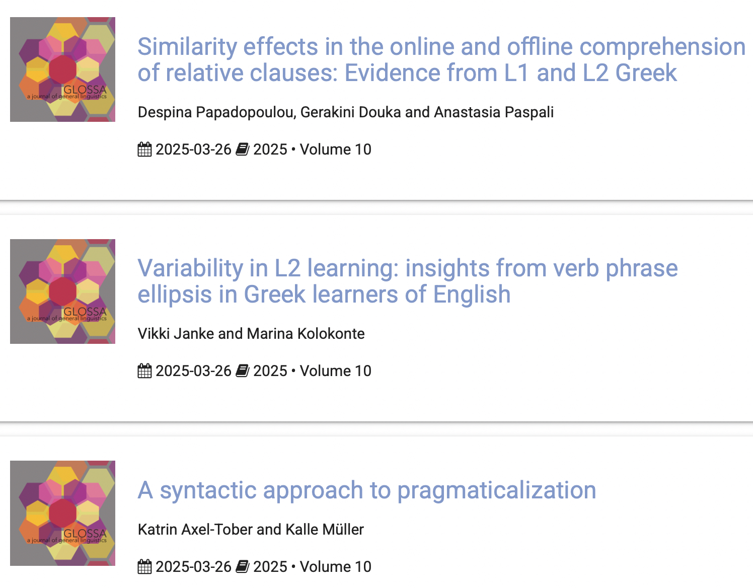Click '2025 • Volume 10' under the Variability in L2 learning article
The image size is (753, 588).
pyautogui.click(x=312, y=371)
